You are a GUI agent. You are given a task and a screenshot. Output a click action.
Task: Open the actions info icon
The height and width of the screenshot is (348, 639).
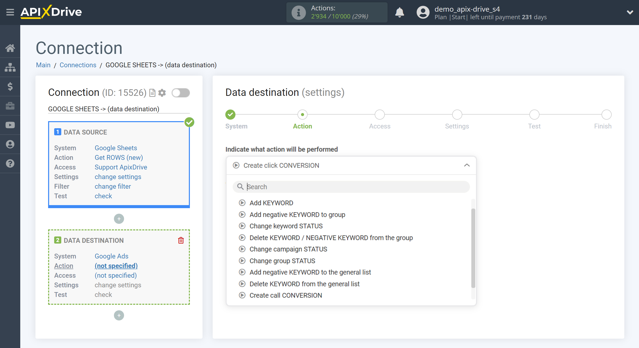tap(298, 12)
